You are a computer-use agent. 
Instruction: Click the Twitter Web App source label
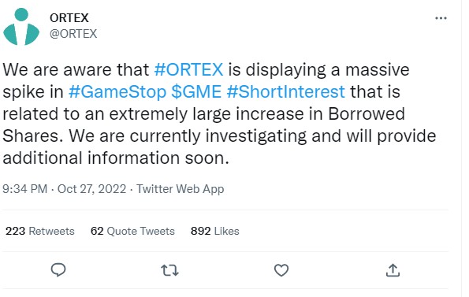click(x=180, y=189)
